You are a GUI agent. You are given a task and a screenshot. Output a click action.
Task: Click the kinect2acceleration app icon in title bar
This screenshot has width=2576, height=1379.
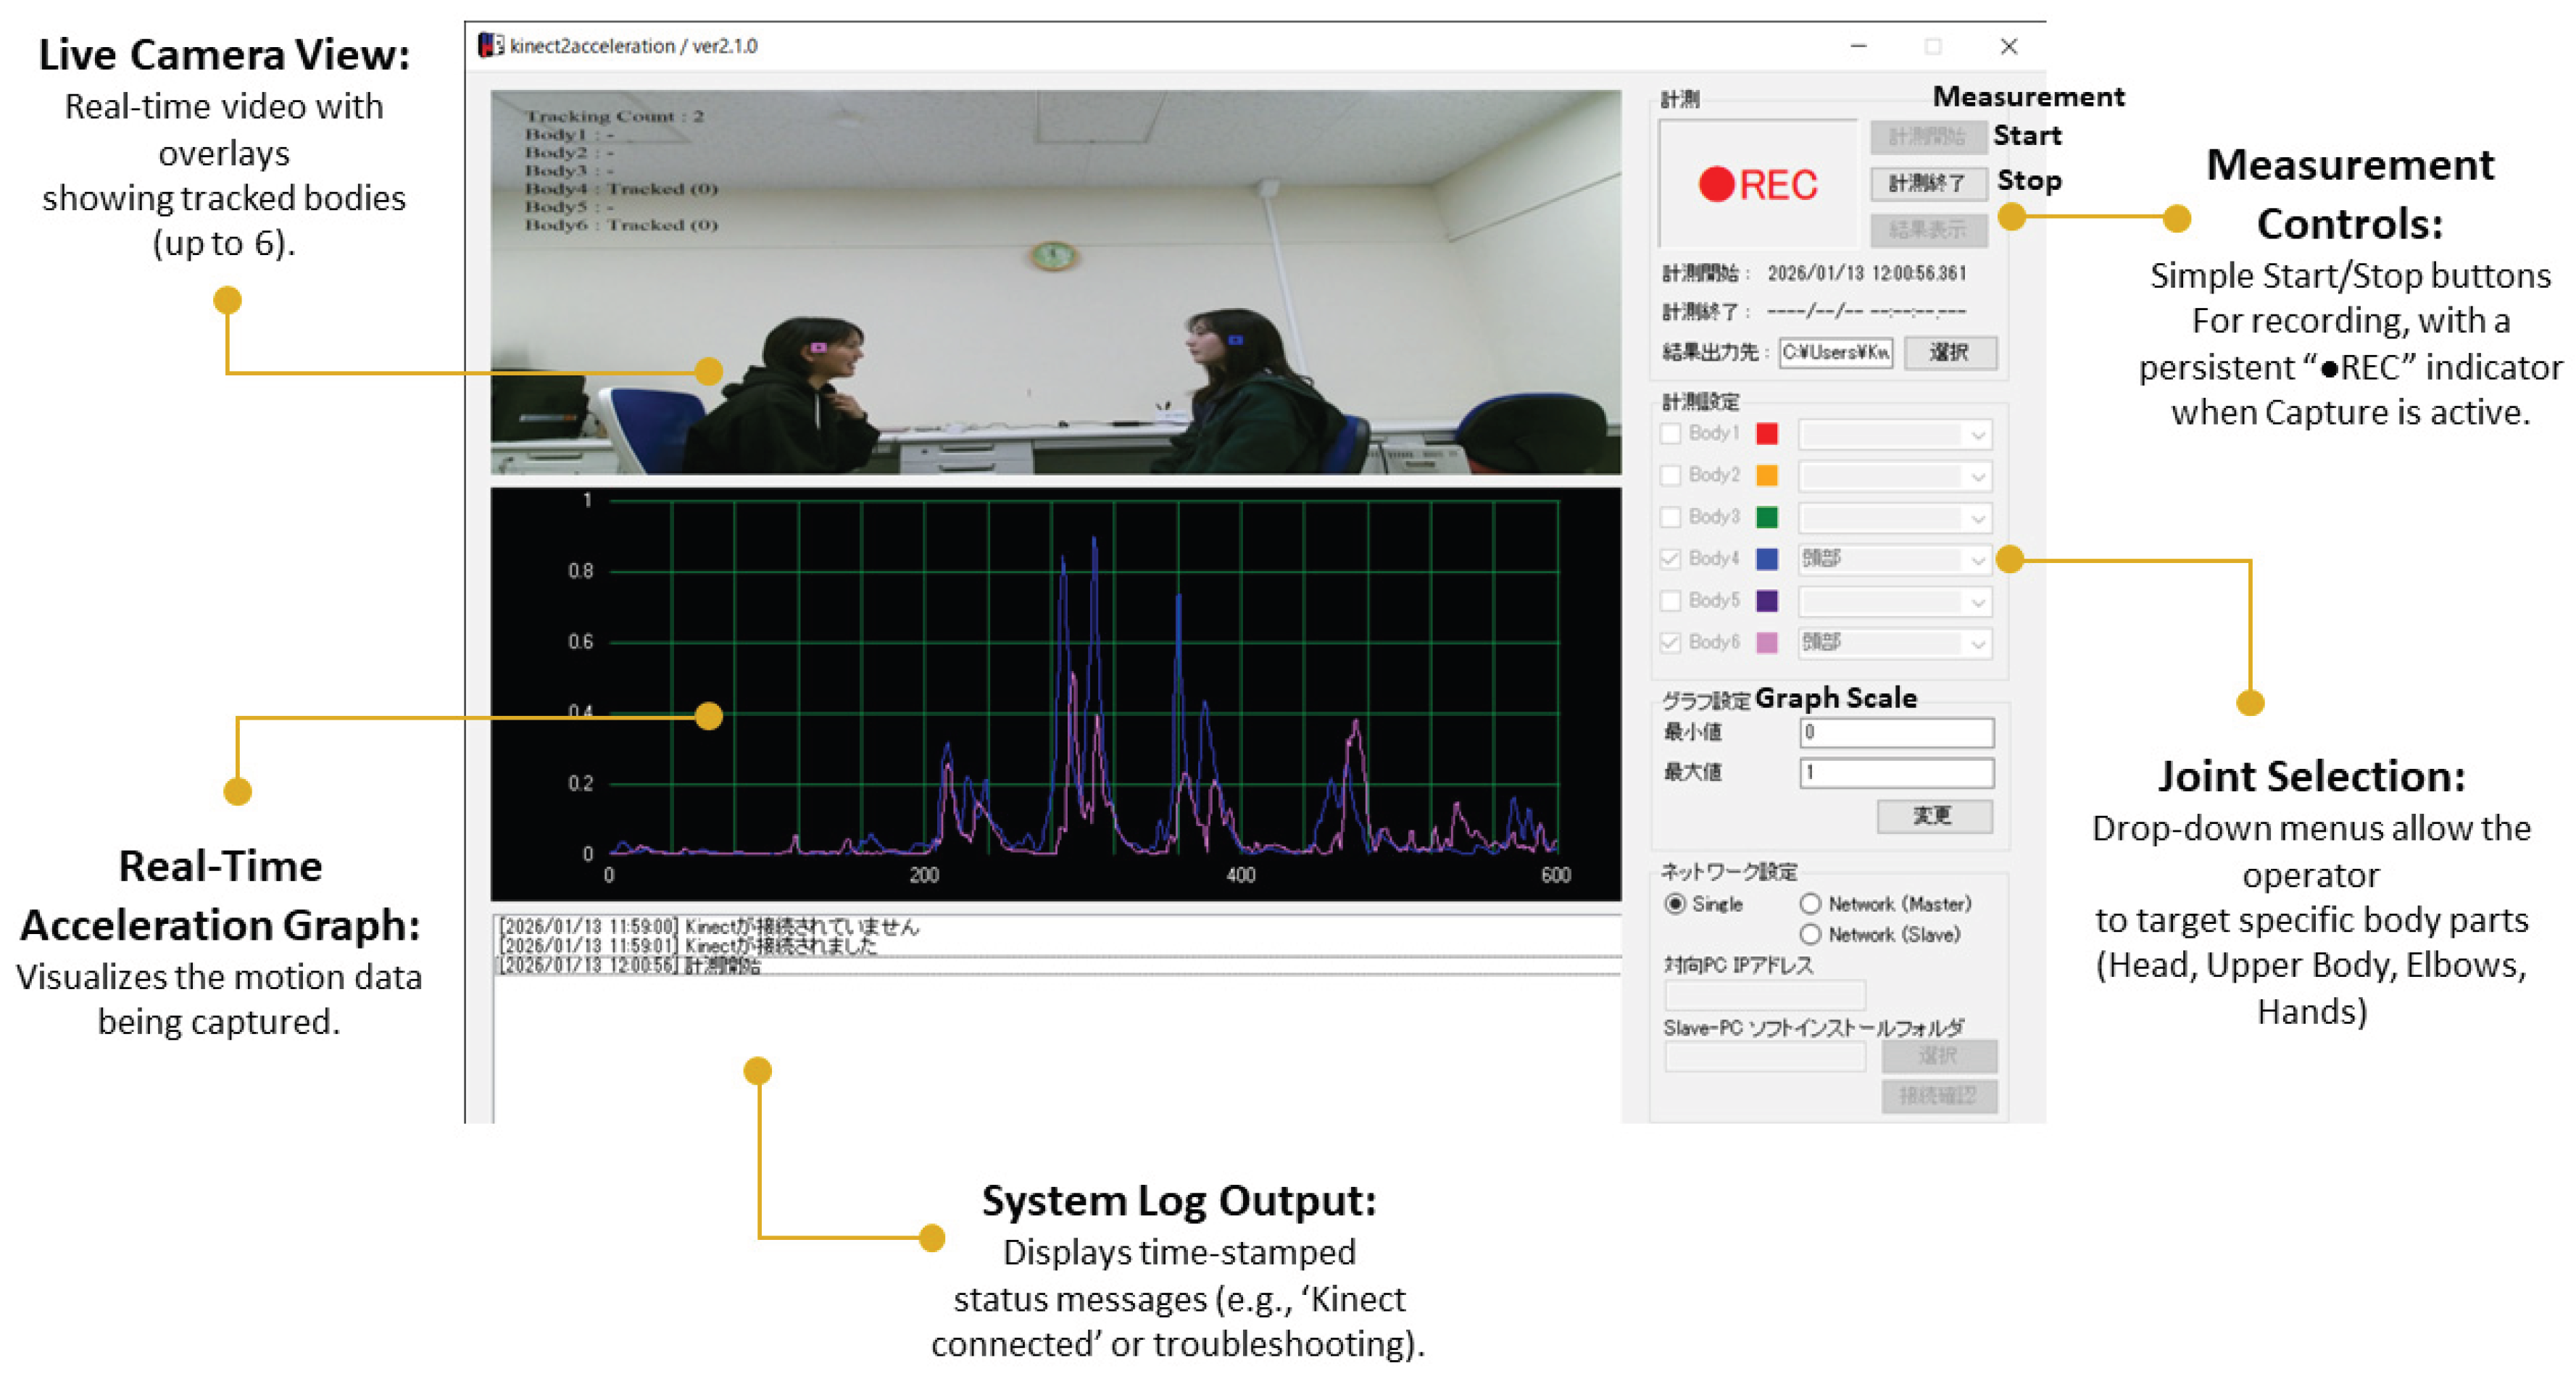(490, 46)
